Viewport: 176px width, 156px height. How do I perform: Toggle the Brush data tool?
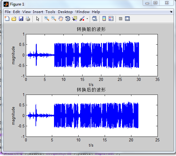coord(82,19)
